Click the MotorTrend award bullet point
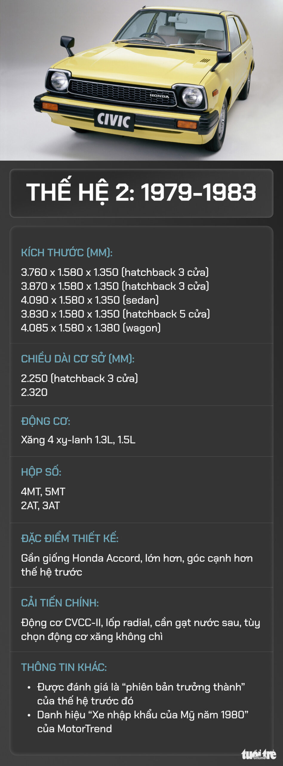The image size is (283, 766). click(142, 721)
